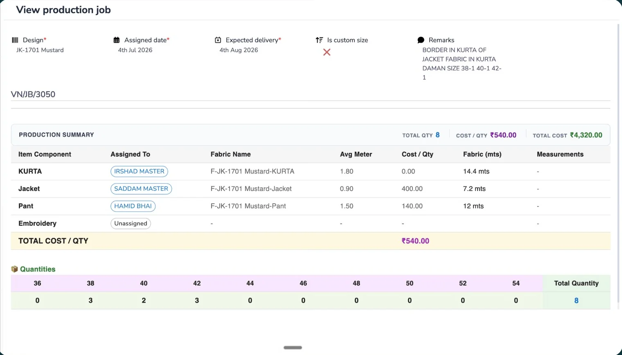The height and width of the screenshot is (355, 622).
Task: Click the red cross under Is custom size
Action: [327, 52]
